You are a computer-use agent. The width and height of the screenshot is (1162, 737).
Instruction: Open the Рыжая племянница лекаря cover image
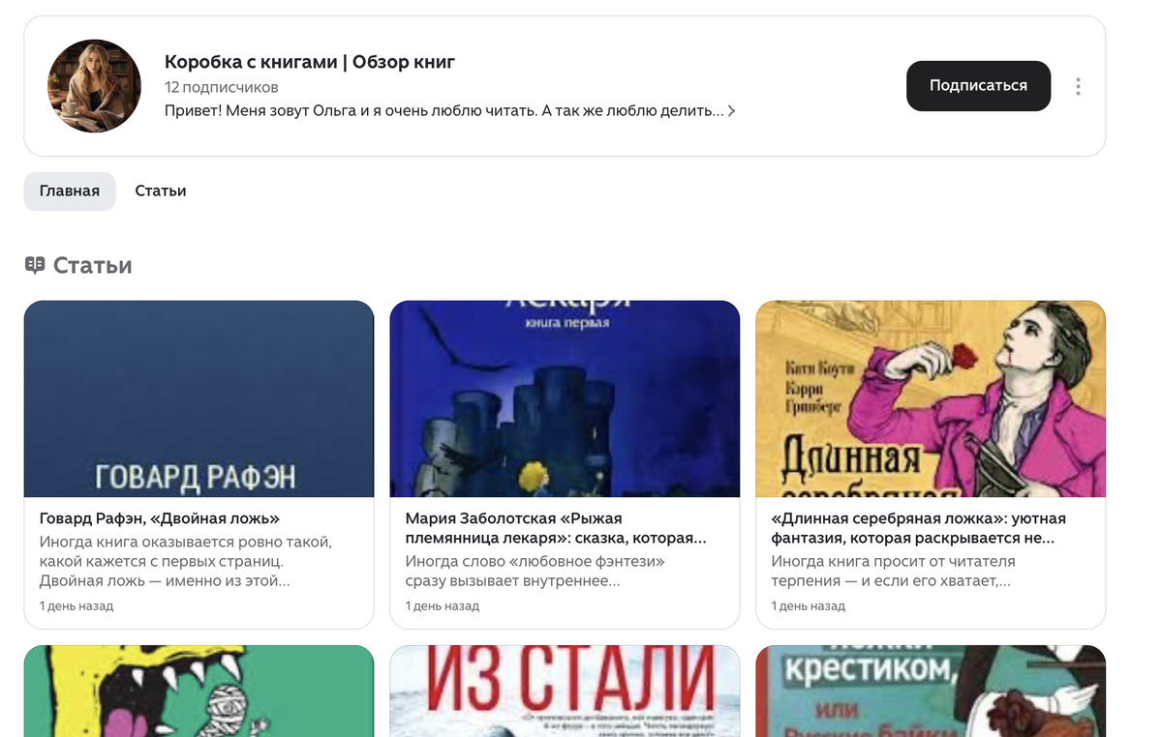[565, 398]
